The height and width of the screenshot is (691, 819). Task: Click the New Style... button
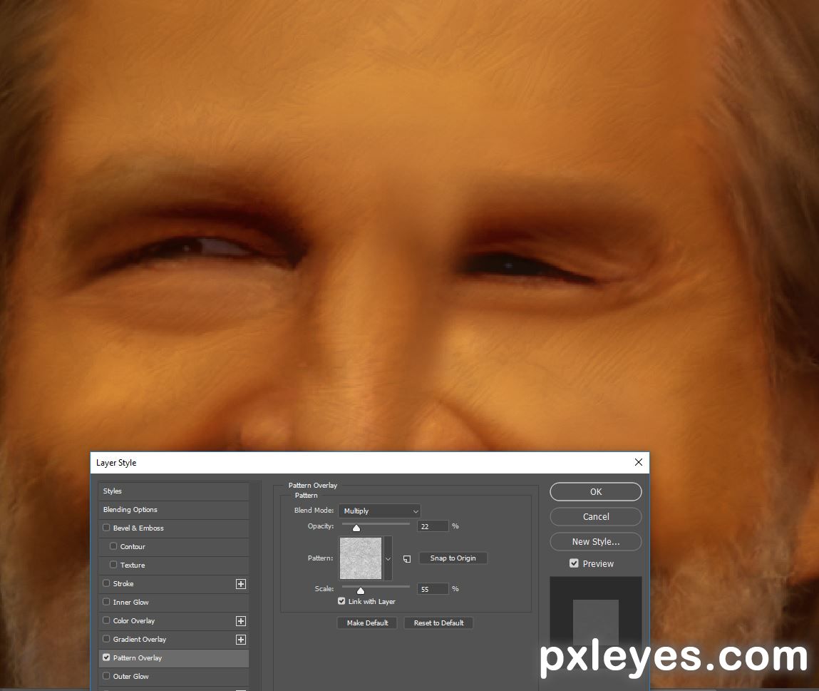(596, 542)
